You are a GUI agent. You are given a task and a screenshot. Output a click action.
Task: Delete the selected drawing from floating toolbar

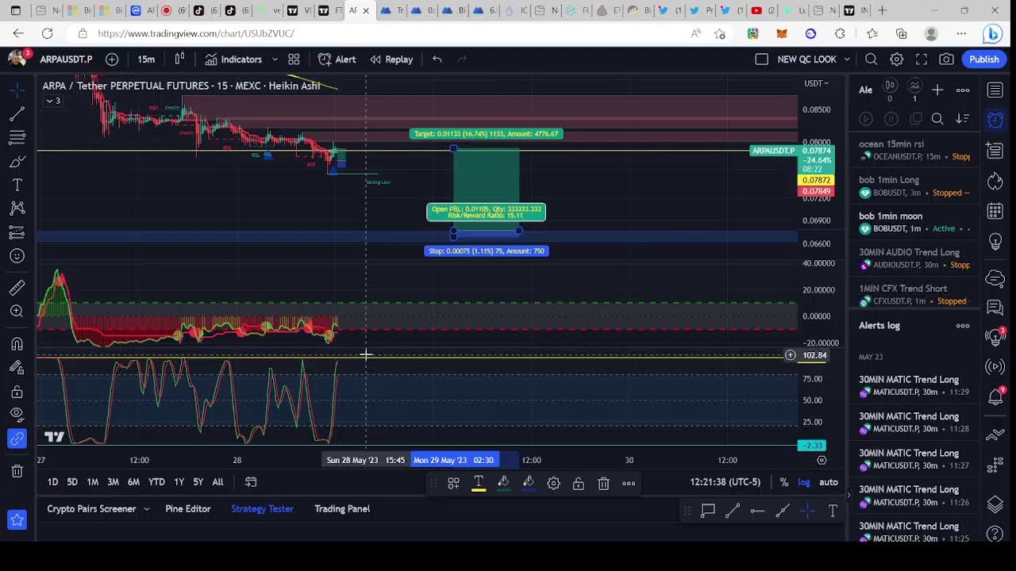(x=603, y=483)
